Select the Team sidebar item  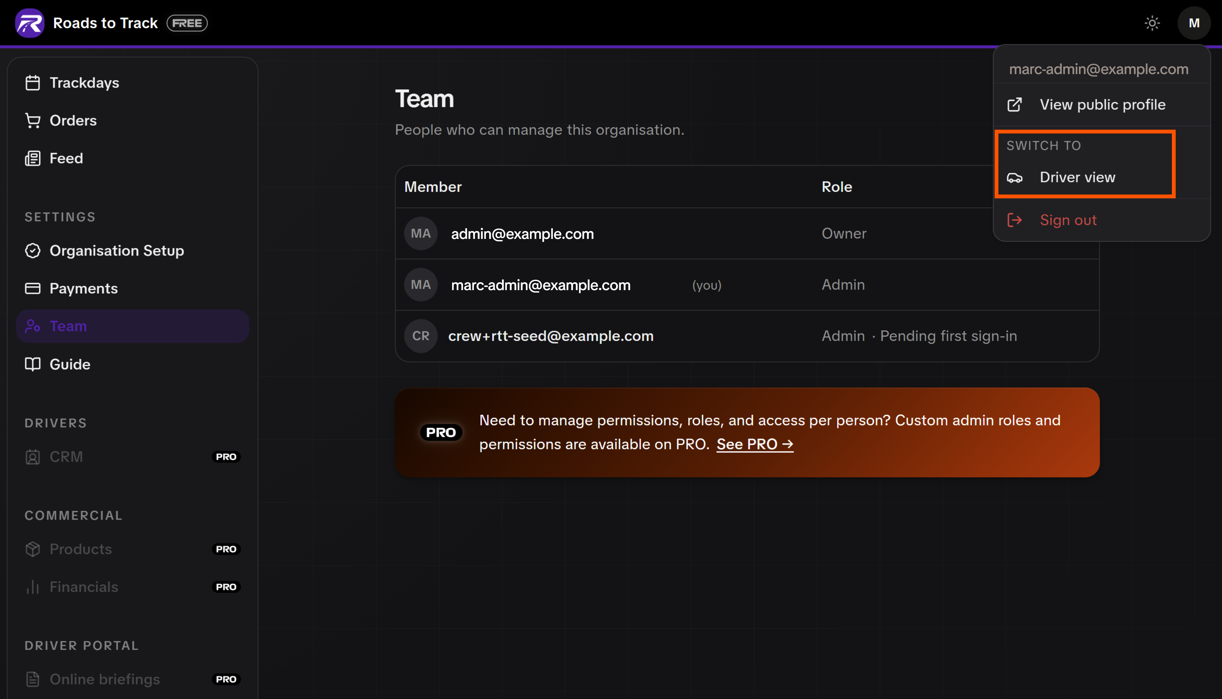click(x=132, y=326)
